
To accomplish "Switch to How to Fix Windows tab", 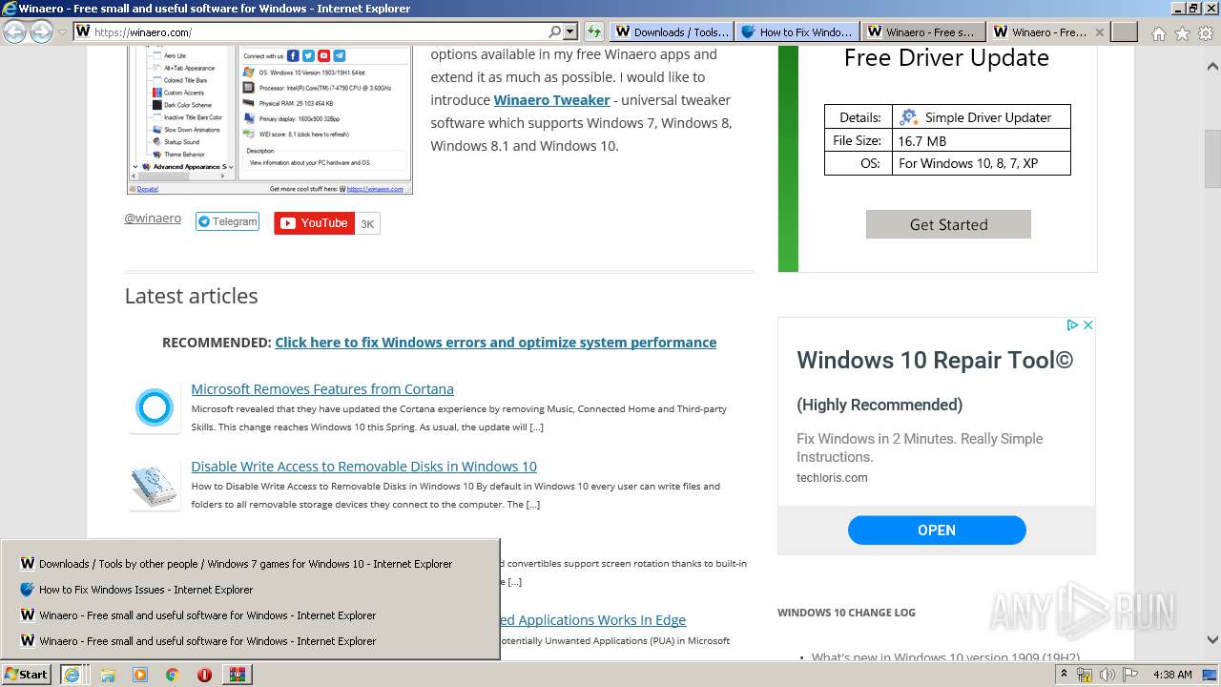I will [797, 31].
